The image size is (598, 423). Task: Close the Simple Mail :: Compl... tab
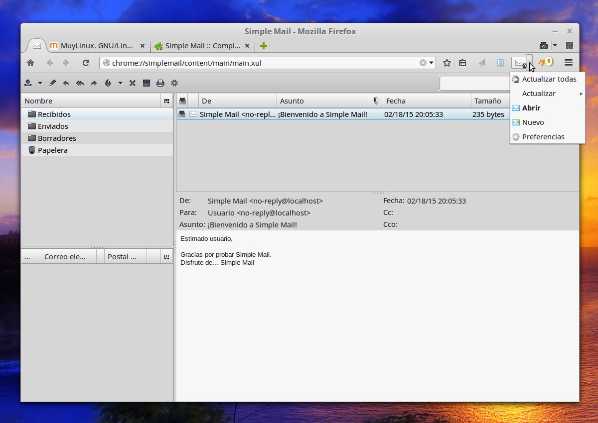[247, 46]
